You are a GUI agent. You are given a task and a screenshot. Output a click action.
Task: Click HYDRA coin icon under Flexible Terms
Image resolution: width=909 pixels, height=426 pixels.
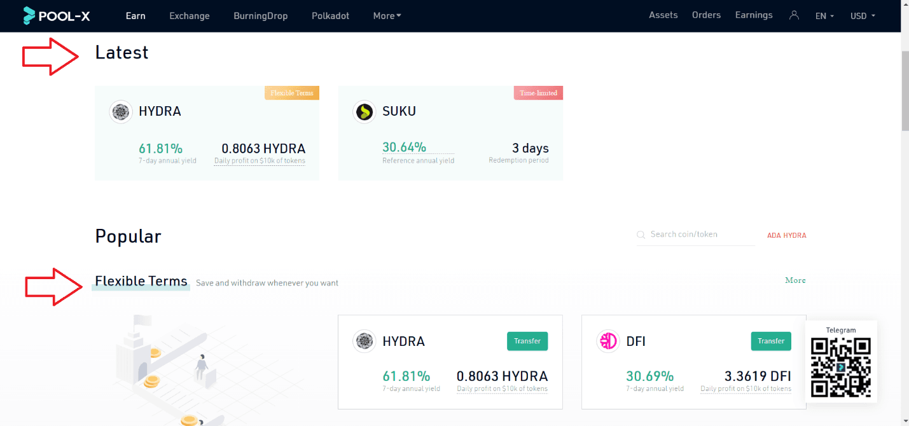(x=364, y=341)
